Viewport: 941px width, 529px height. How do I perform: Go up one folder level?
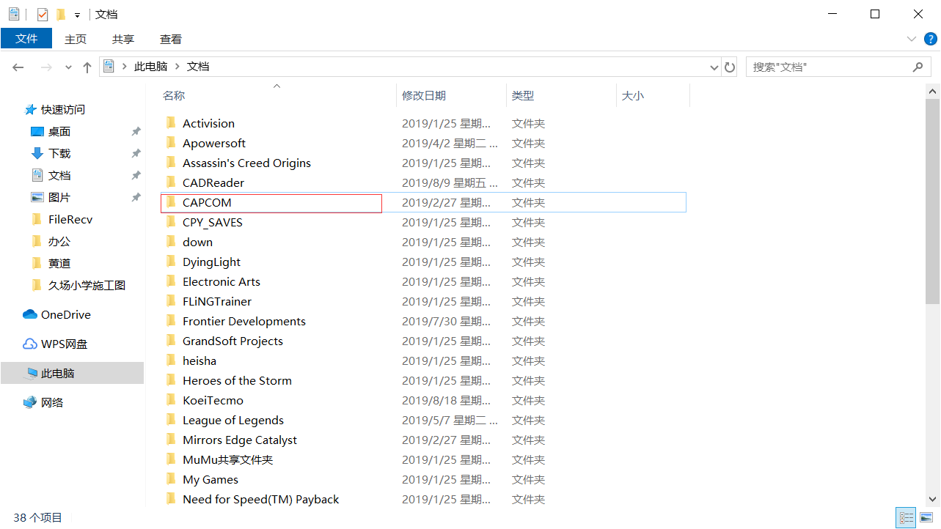87,67
